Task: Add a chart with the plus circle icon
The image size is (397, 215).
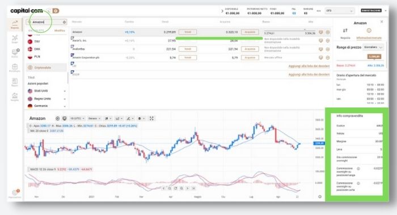Action: tap(57, 118)
